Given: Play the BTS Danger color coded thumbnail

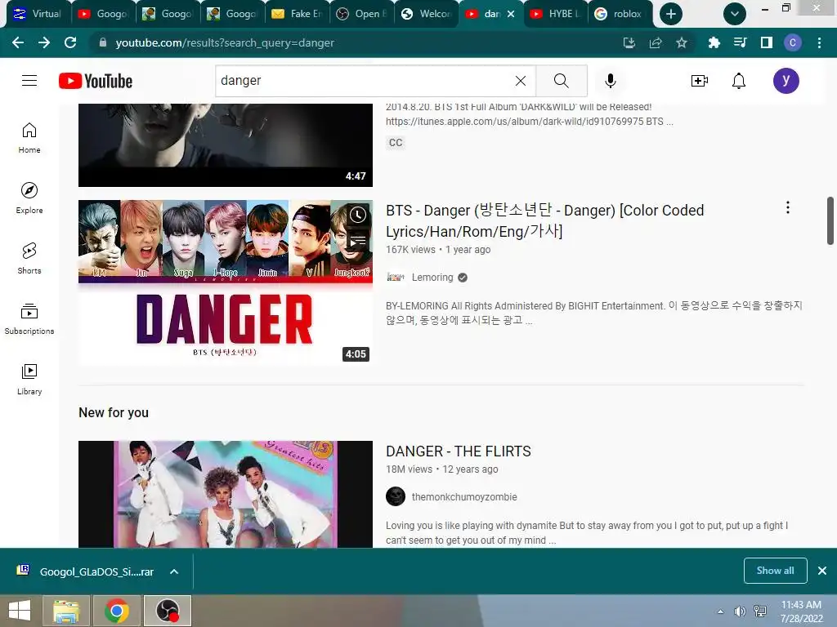Looking at the screenshot, I should [226, 282].
